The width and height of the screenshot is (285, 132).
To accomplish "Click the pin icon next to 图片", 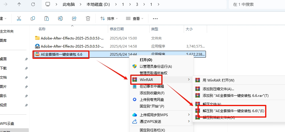I will pyautogui.click(x=26, y=87).
